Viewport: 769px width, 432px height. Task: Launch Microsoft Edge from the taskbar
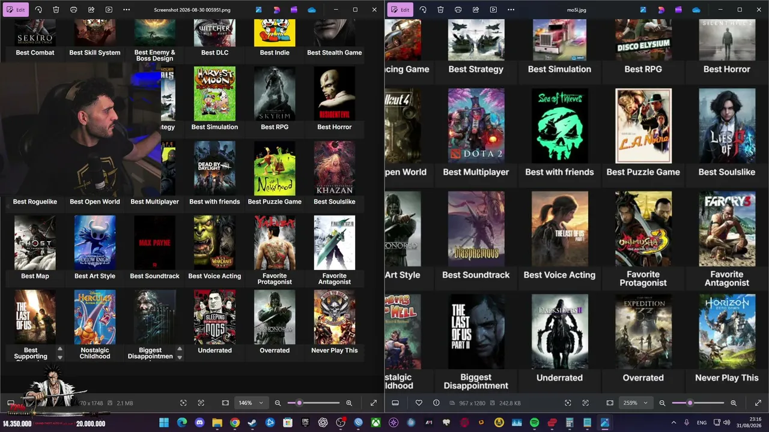point(181,423)
